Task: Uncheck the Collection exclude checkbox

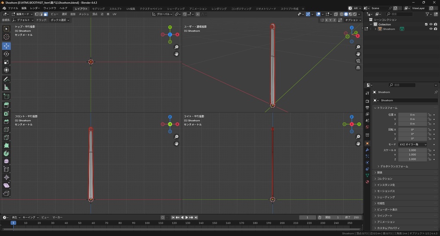Action: coord(426,24)
